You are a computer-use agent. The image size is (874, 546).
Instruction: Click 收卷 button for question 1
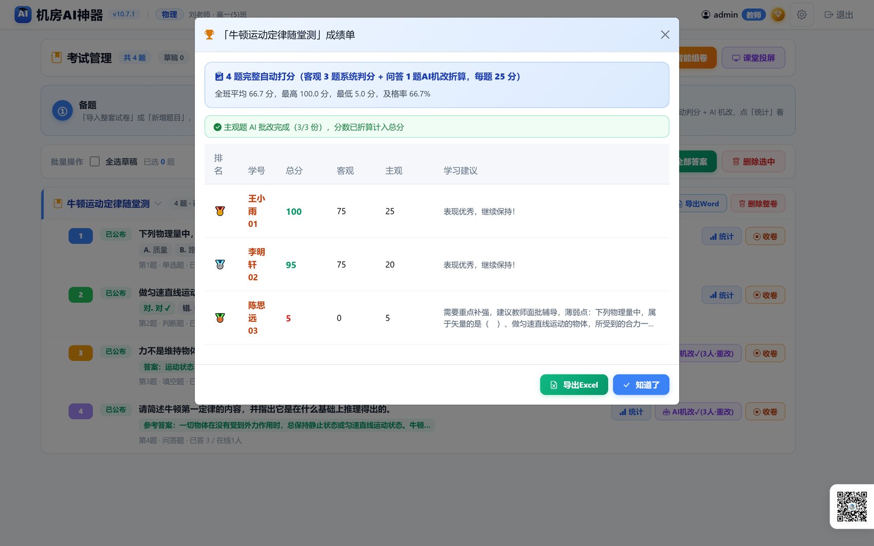[x=765, y=236]
